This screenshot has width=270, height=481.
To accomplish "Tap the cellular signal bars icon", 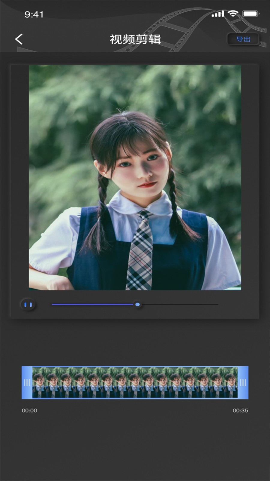I will click(218, 14).
